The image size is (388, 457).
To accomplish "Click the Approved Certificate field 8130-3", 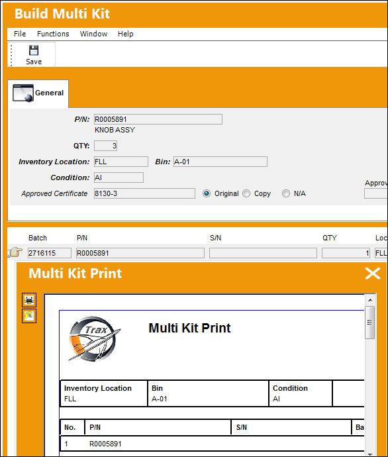I will point(144,193).
